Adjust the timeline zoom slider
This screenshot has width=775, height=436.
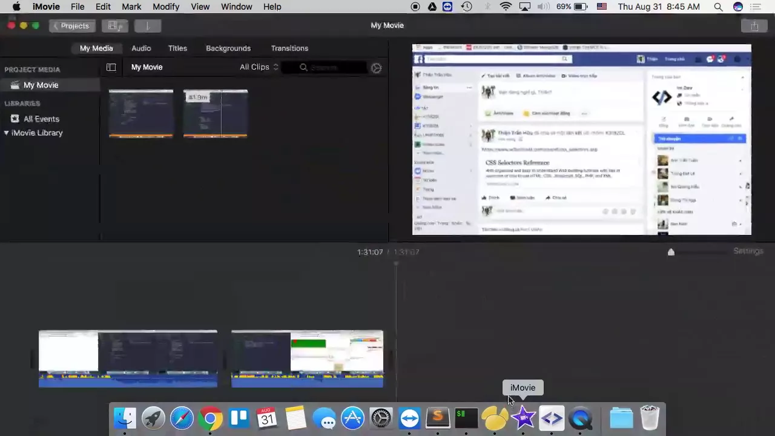[x=671, y=252]
